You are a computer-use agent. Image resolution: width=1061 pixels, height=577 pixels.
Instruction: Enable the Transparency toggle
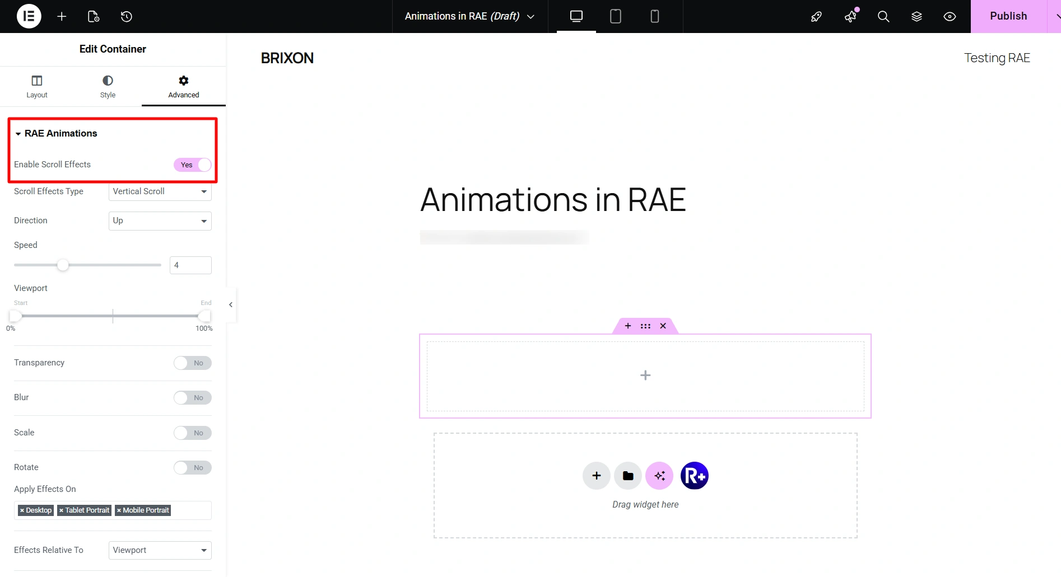193,363
